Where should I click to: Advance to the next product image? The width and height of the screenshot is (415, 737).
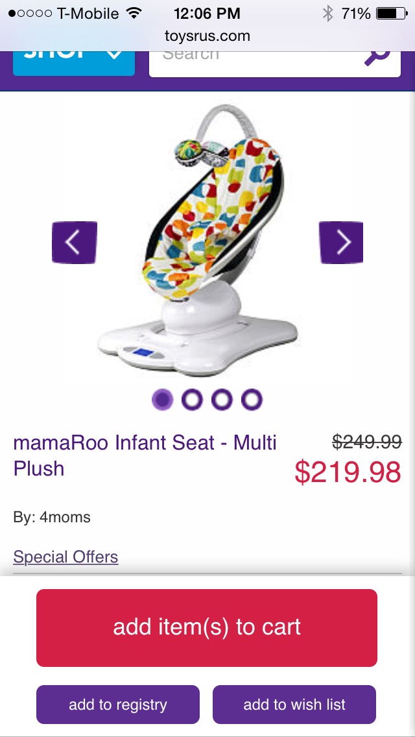click(x=341, y=243)
